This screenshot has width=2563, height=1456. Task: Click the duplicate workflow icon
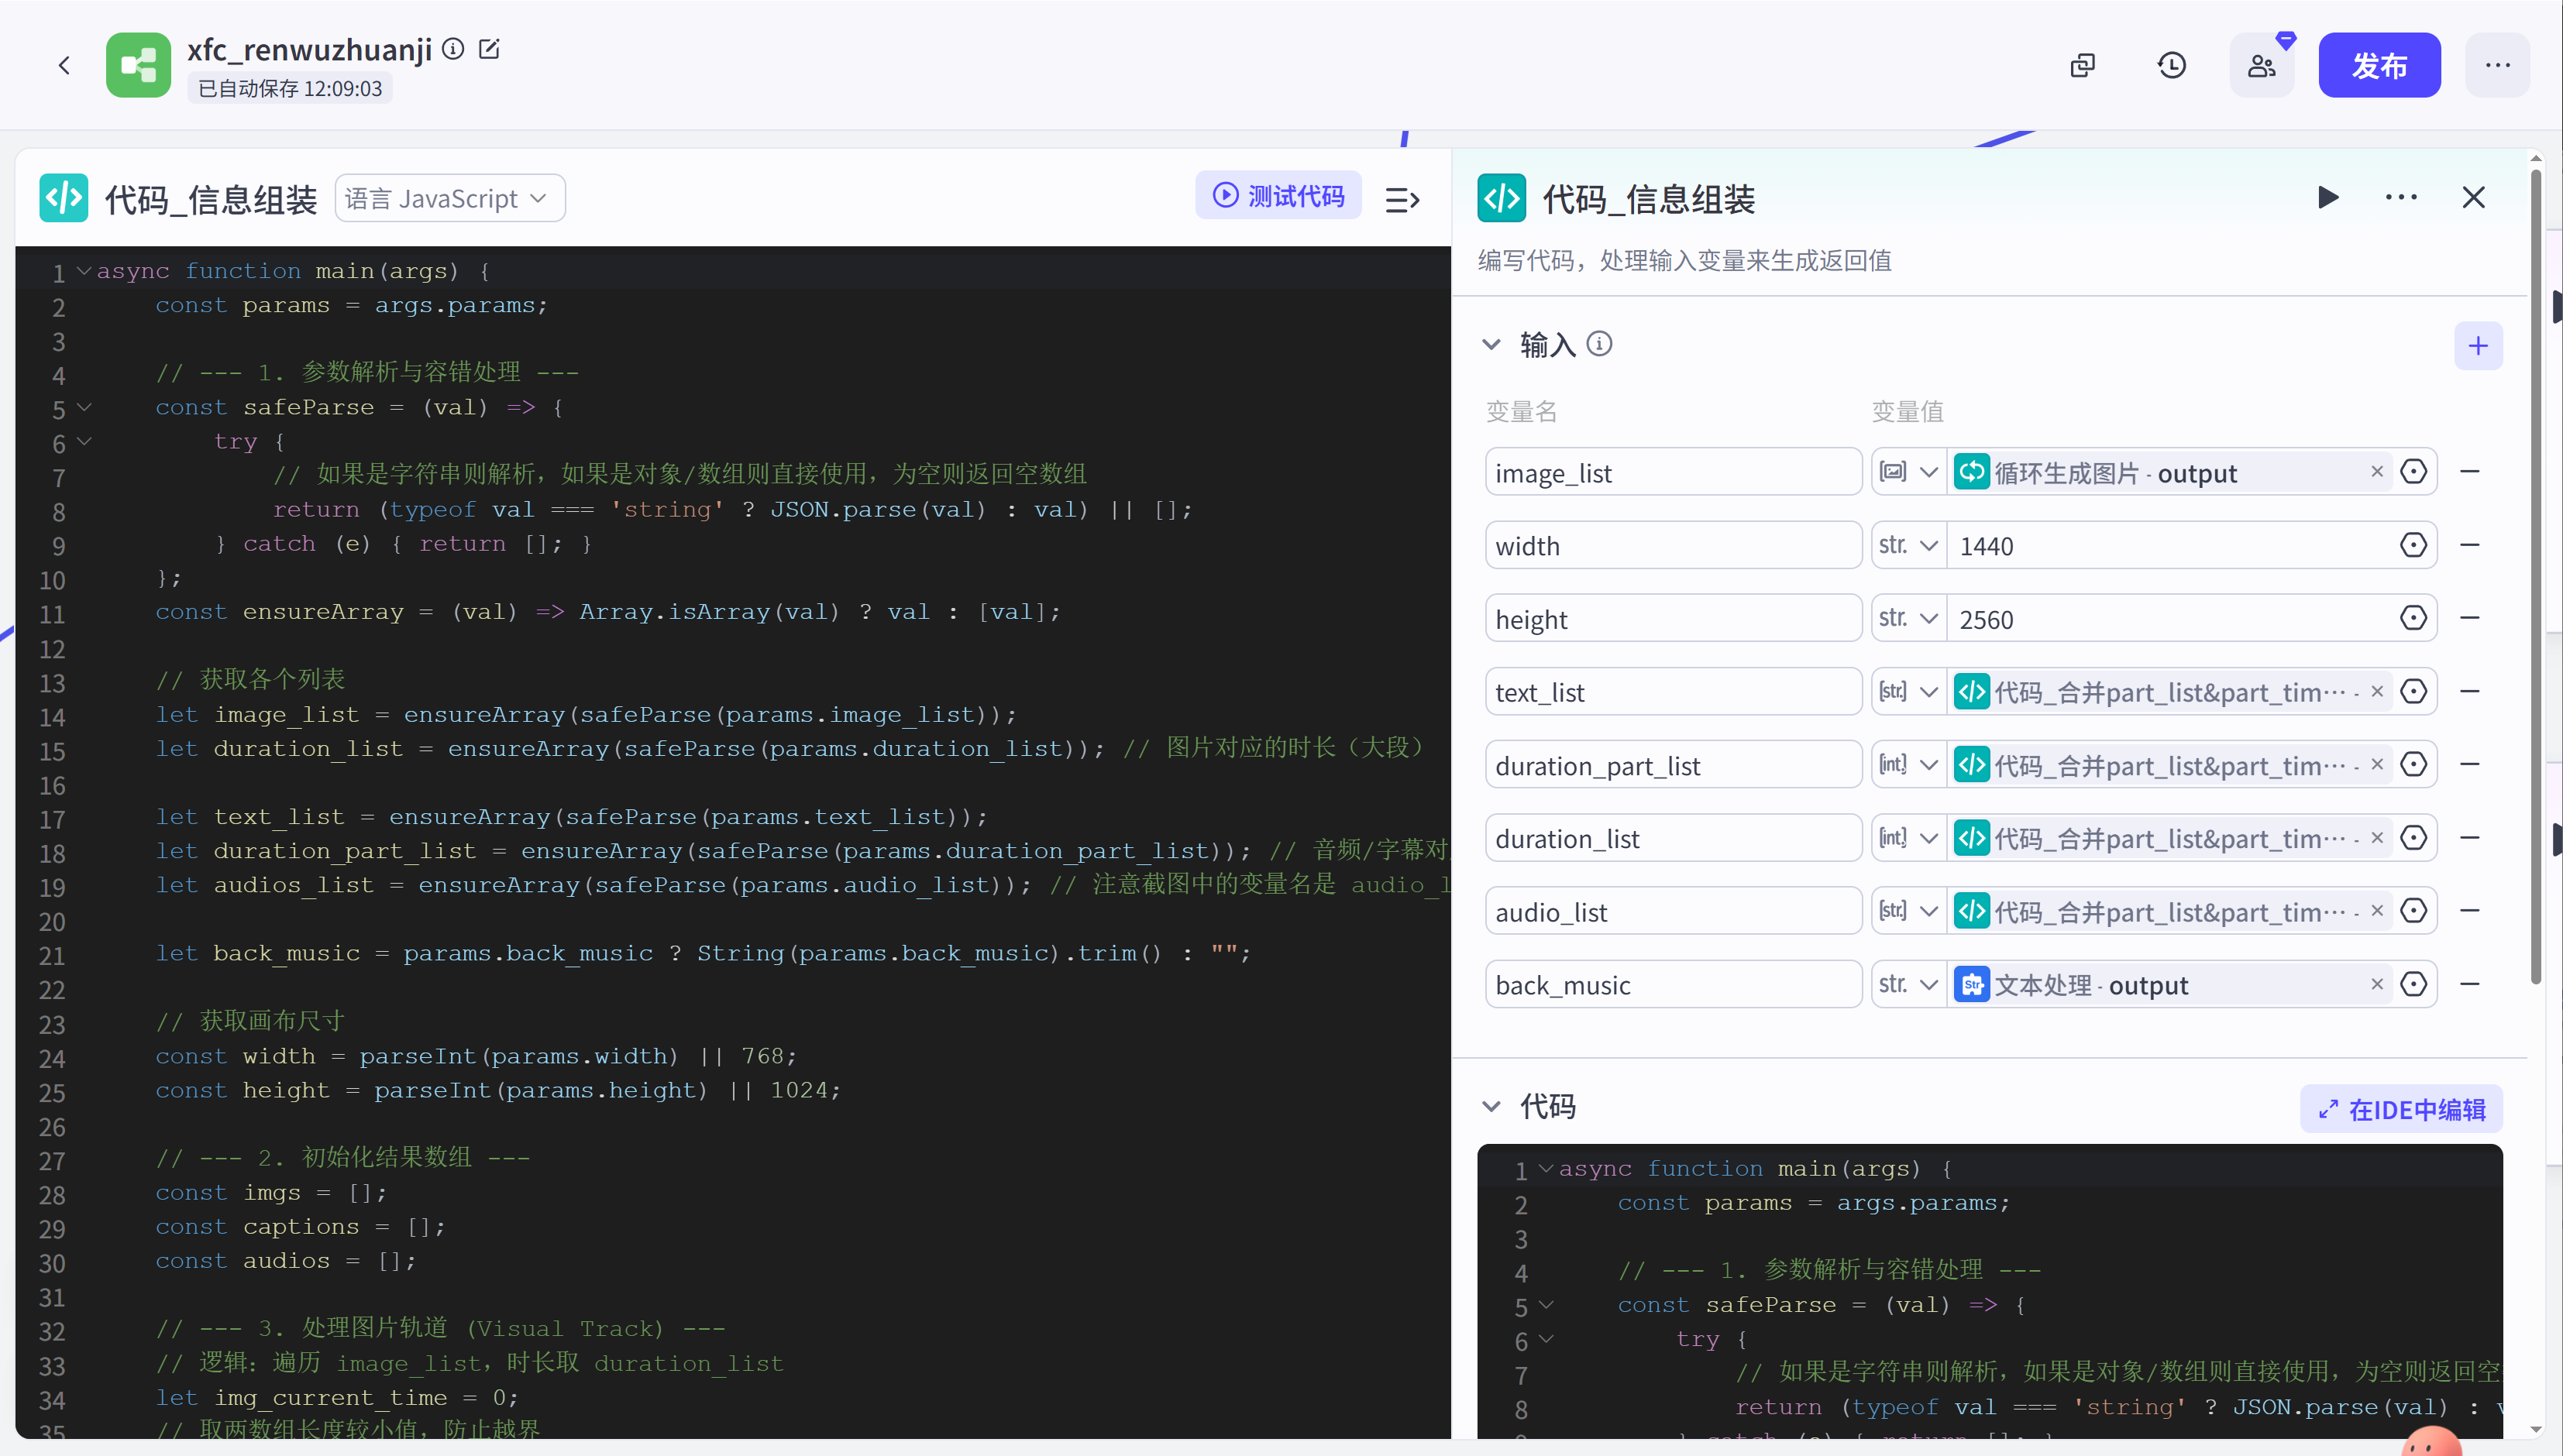[x=2082, y=66]
